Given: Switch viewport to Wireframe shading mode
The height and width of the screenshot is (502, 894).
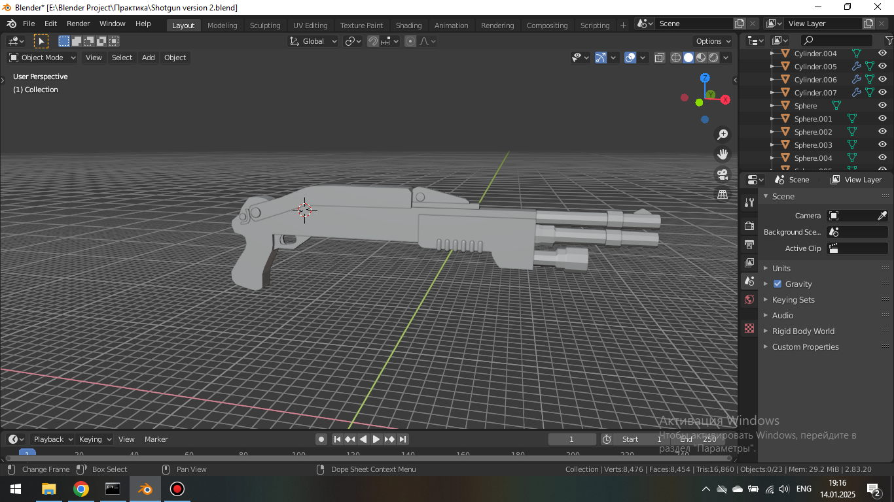Looking at the screenshot, I should coord(675,58).
